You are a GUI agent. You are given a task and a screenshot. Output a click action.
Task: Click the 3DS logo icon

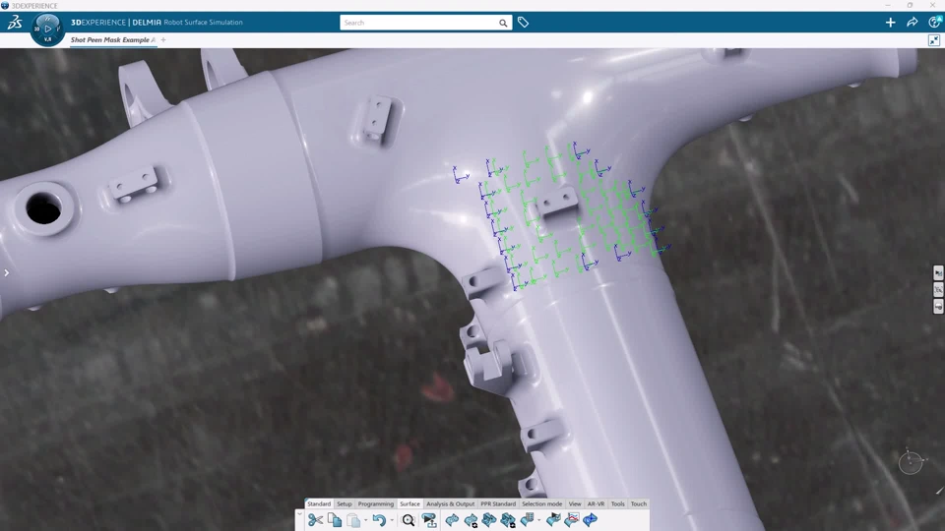(15, 23)
